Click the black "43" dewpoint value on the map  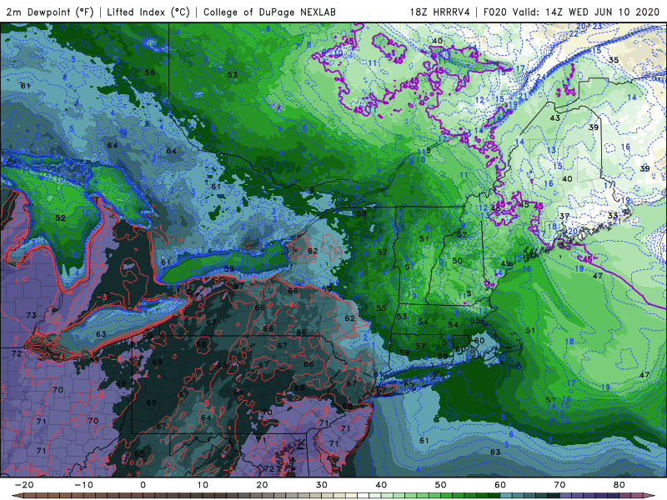(554, 117)
